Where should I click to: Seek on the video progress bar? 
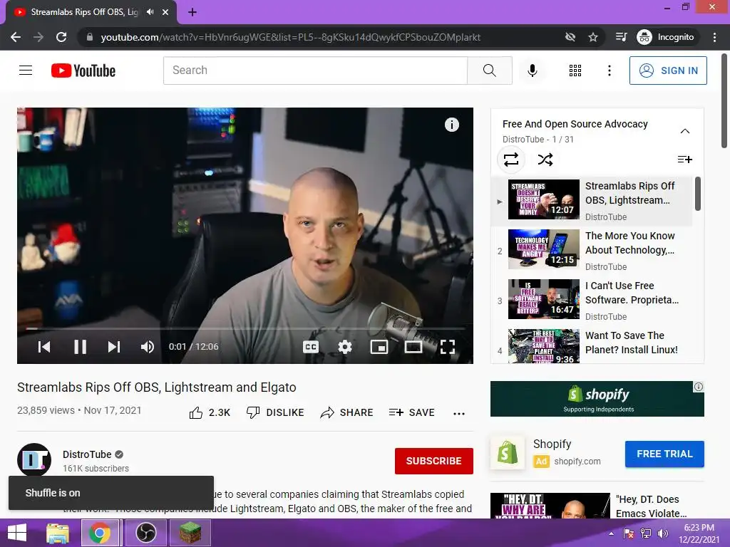point(245,328)
